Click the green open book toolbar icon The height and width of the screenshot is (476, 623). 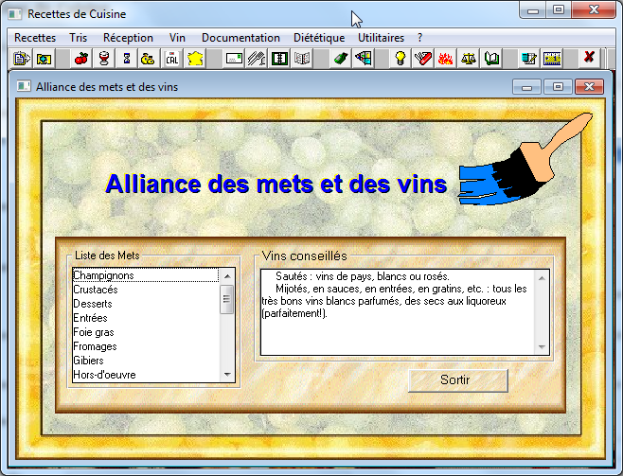(x=491, y=59)
